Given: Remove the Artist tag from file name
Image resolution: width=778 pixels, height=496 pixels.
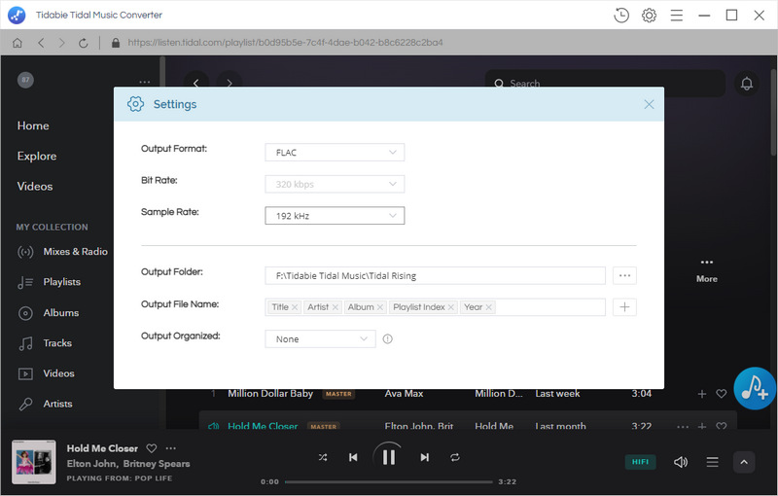Looking at the screenshot, I should (336, 307).
